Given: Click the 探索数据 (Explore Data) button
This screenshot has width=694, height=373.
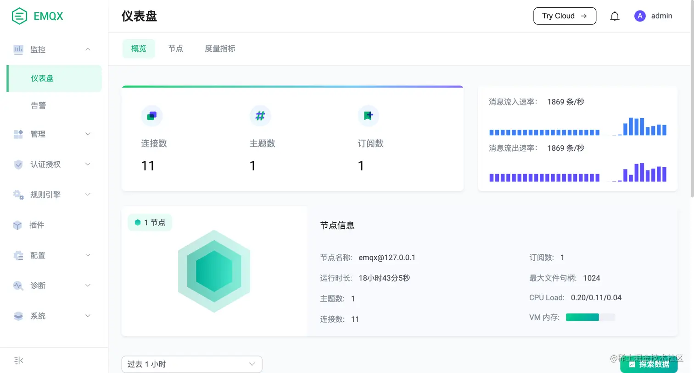Looking at the screenshot, I should [649, 364].
